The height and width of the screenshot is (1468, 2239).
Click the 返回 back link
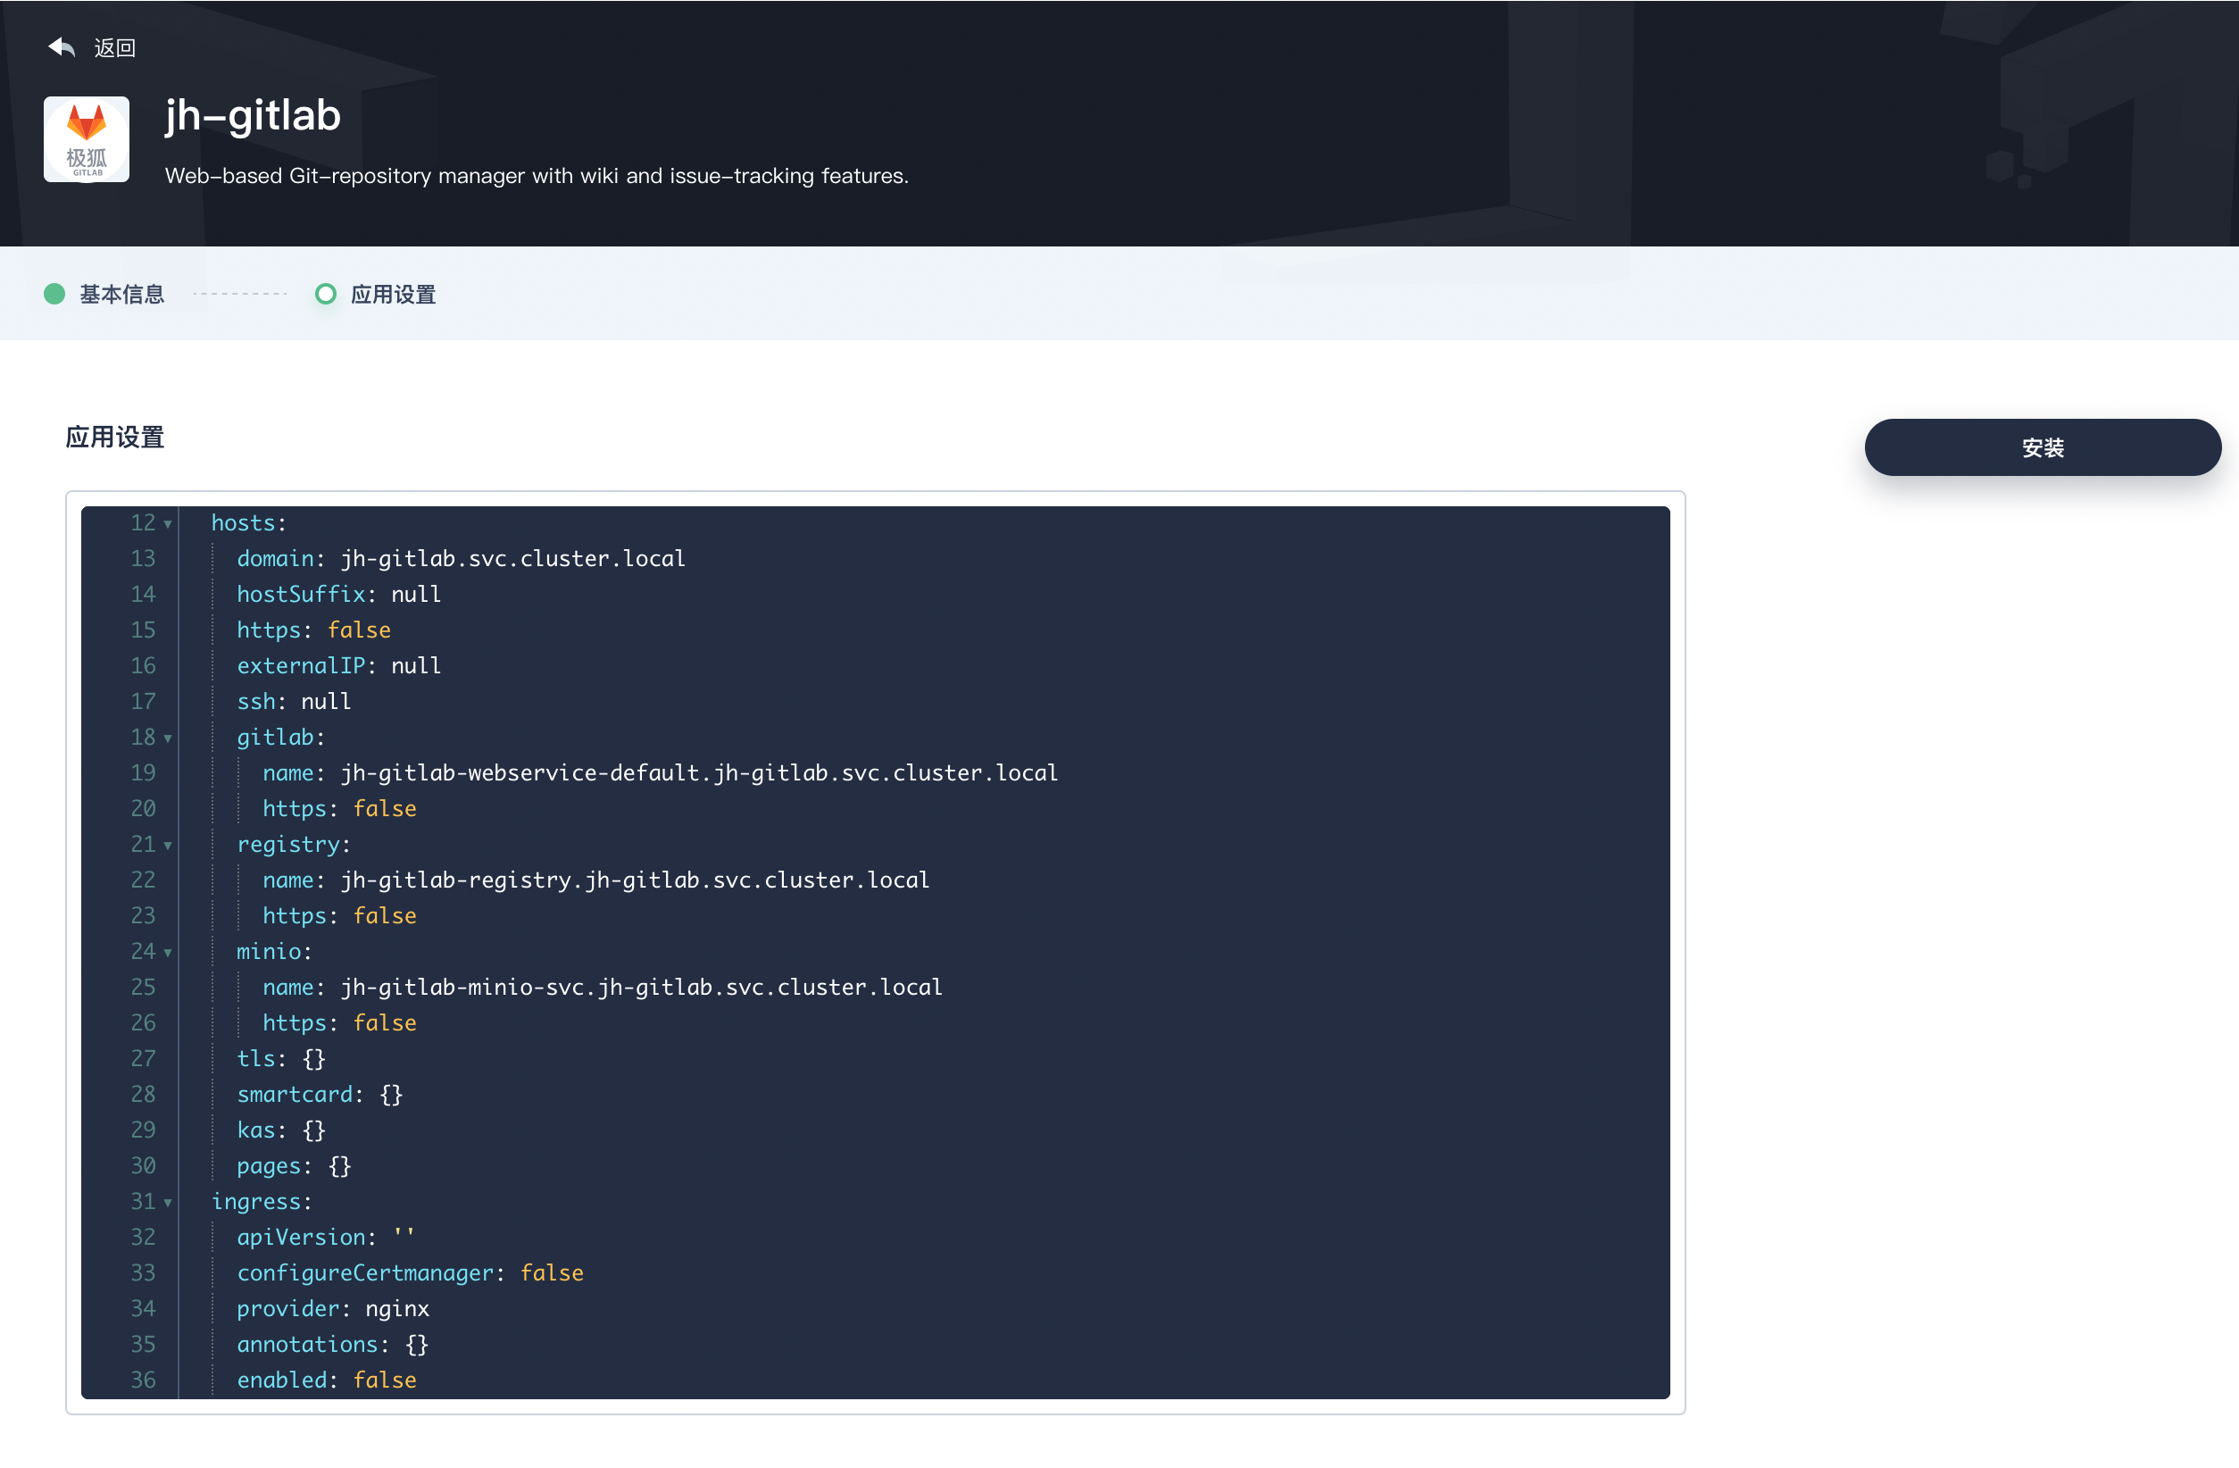click(115, 48)
